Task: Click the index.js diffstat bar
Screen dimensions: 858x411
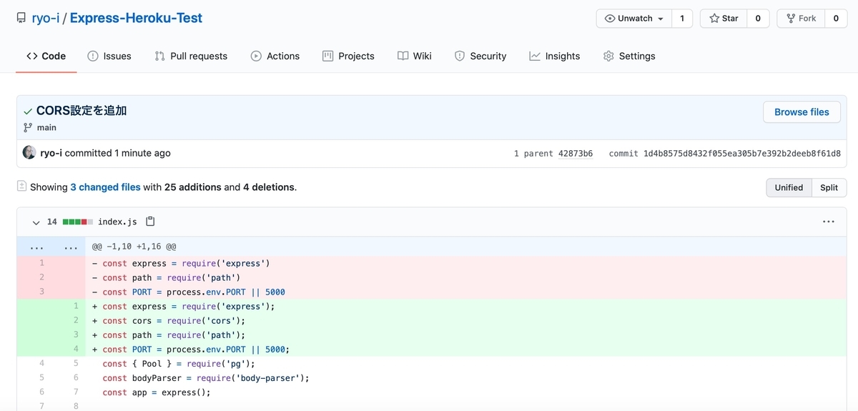Action: tap(78, 222)
